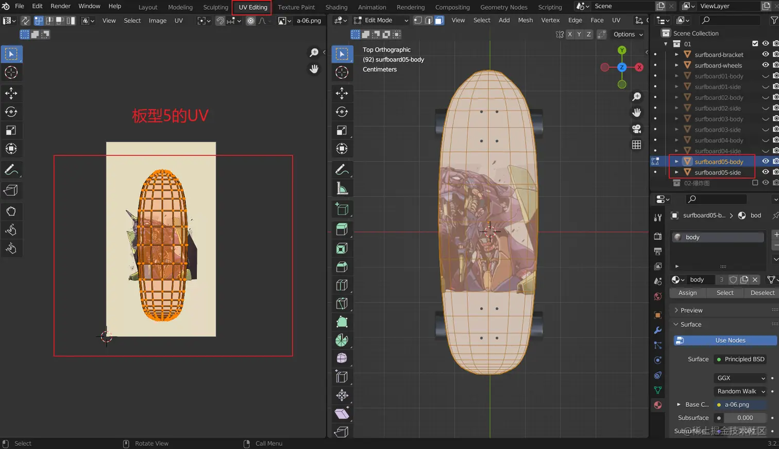779x449 pixels.
Task: Select the Poly Build tool
Action: coord(342,322)
